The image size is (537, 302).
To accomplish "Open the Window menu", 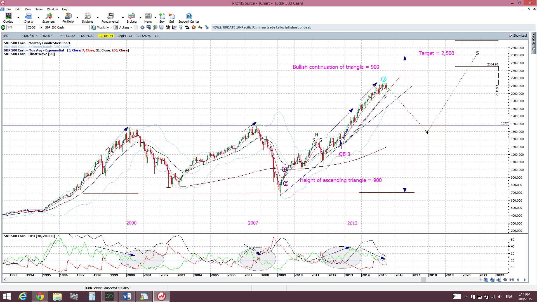I will pyautogui.click(x=52, y=9).
